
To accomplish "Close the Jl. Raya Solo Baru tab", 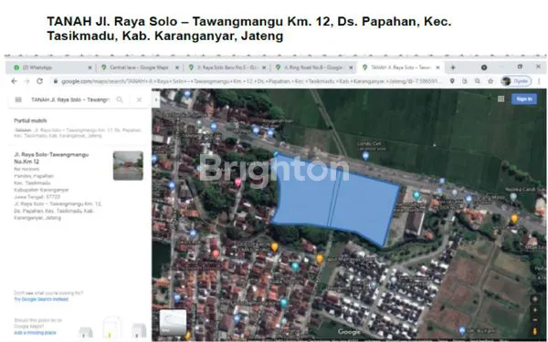I will pos(264,67).
